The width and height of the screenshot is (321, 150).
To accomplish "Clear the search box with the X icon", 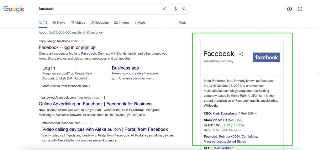I will click(x=164, y=9).
